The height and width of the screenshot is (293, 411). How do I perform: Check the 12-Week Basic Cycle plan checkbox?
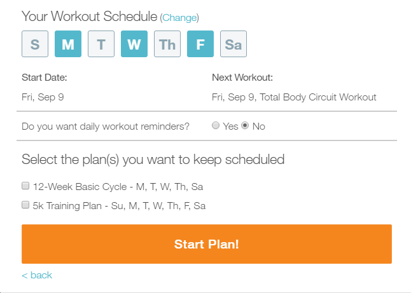coord(25,186)
